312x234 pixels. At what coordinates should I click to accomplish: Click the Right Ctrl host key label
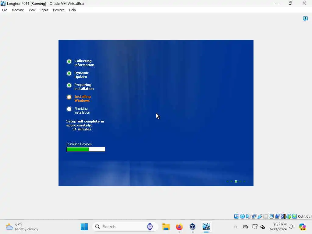point(304,216)
